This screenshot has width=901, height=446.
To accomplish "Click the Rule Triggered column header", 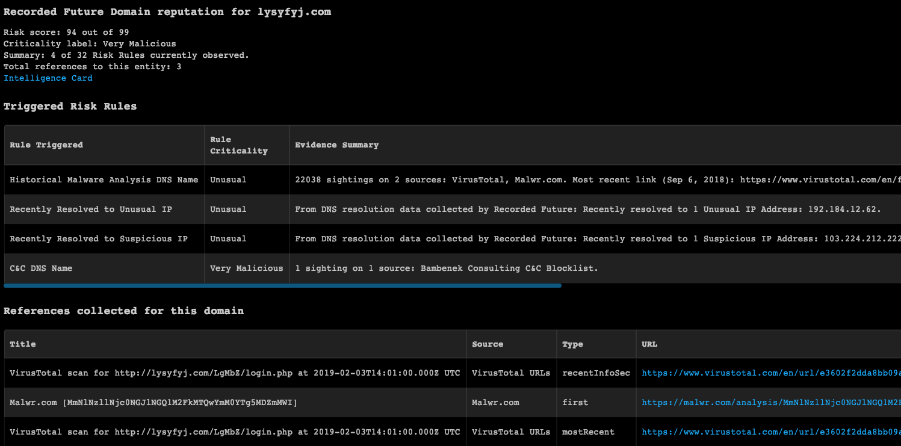I will coord(46,145).
